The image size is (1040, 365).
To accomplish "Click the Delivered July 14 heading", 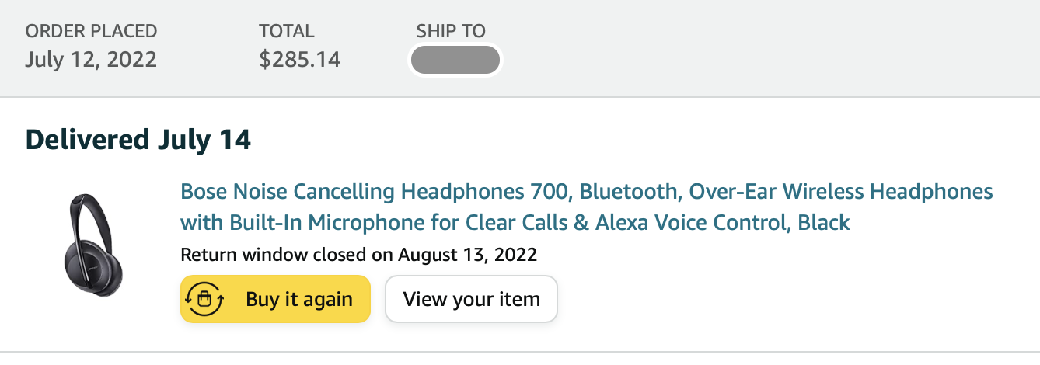I will (138, 140).
